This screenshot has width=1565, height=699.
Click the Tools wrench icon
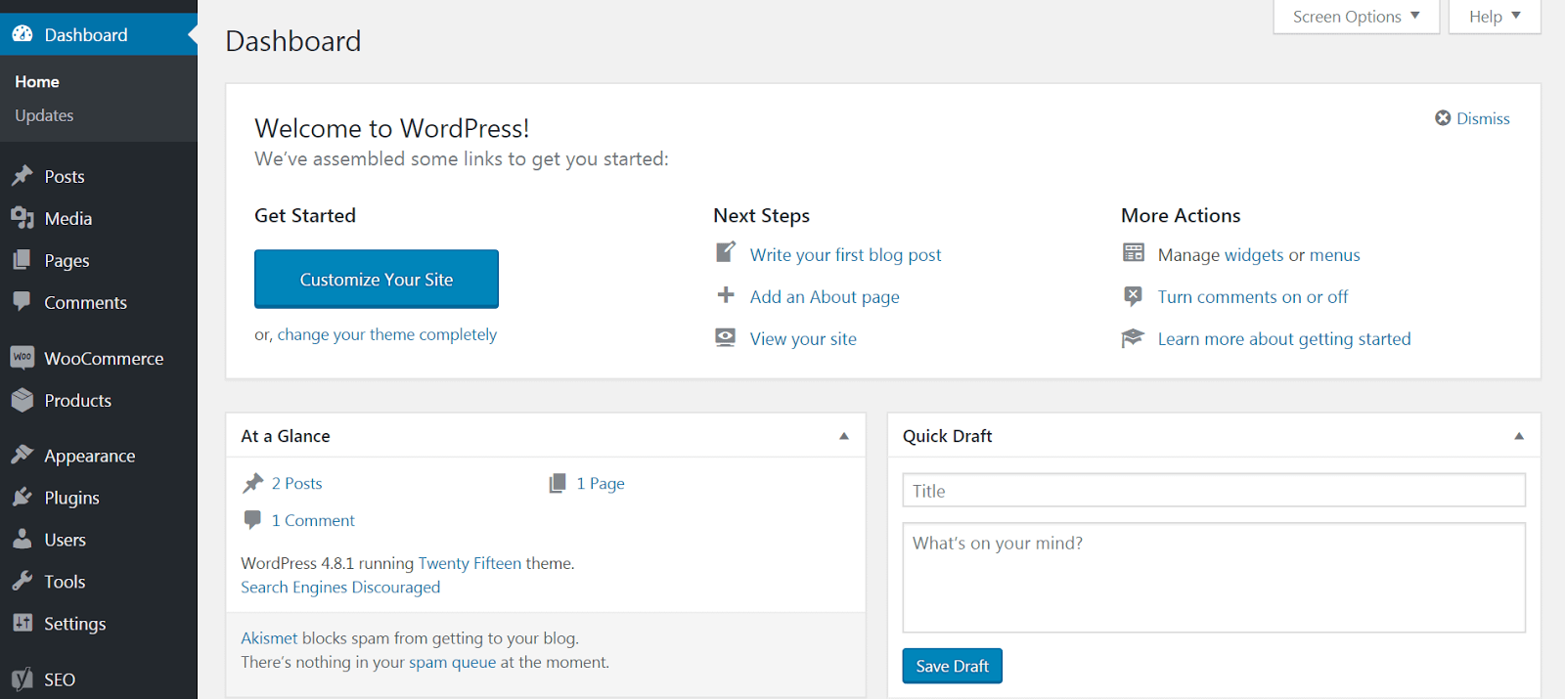point(22,582)
